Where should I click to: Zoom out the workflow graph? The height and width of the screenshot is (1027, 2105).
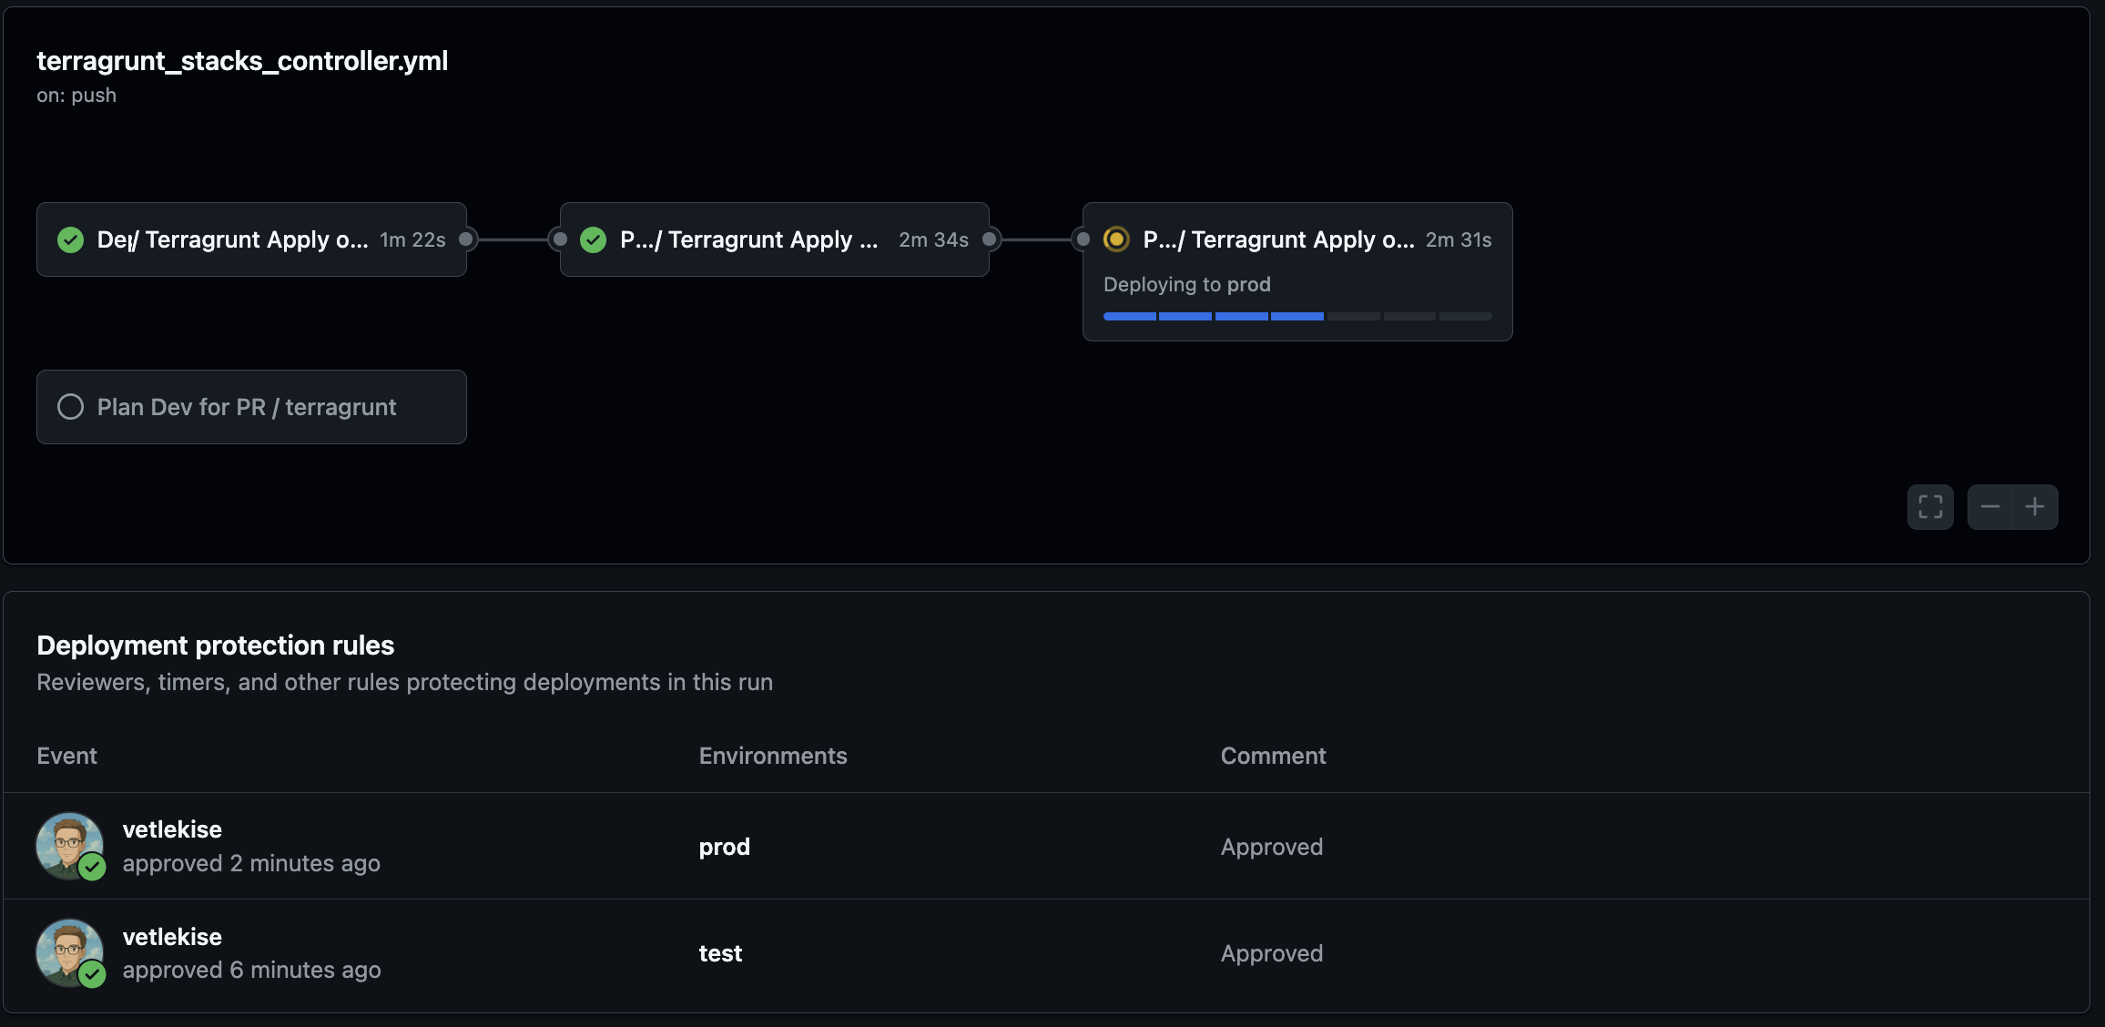click(1990, 507)
